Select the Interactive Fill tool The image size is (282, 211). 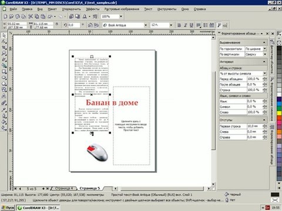4,128
